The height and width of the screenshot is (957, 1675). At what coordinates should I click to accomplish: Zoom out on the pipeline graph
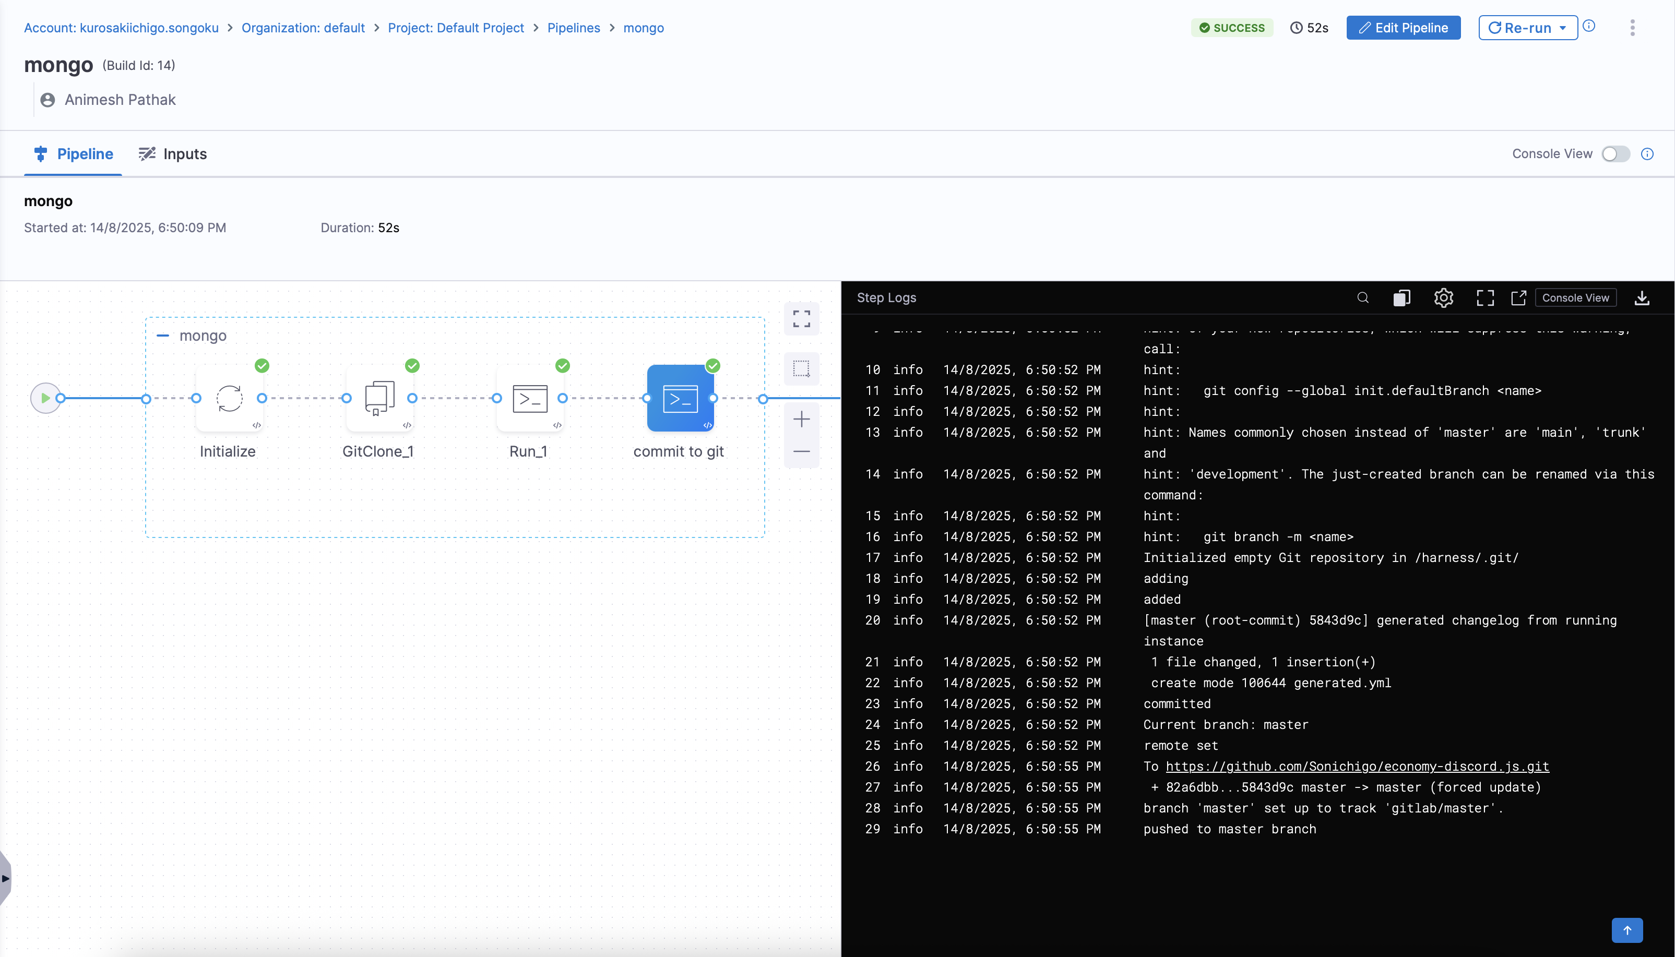click(801, 451)
